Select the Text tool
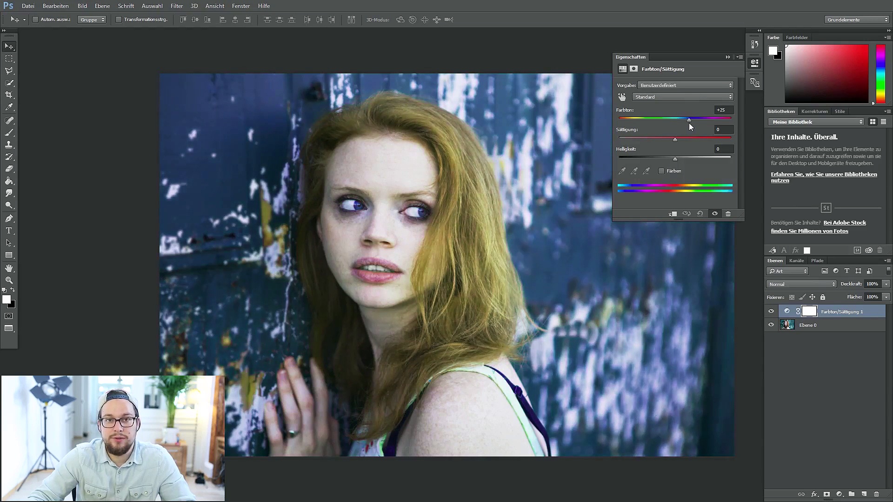The height and width of the screenshot is (502, 893). point(9,231)
